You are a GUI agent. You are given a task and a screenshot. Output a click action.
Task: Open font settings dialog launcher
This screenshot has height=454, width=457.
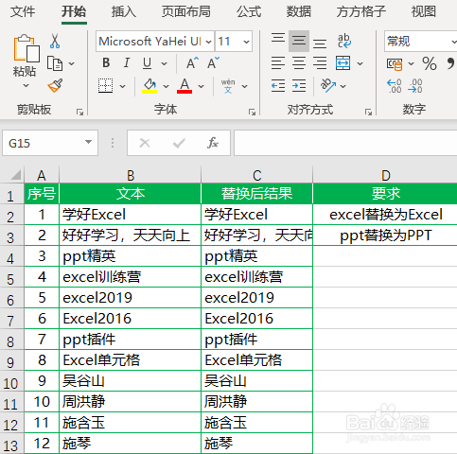(252, 112)
